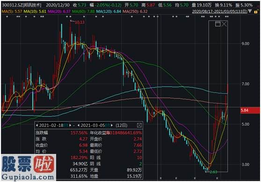
Task: Close the interval statistics panel
Action: tap(139, 125)
